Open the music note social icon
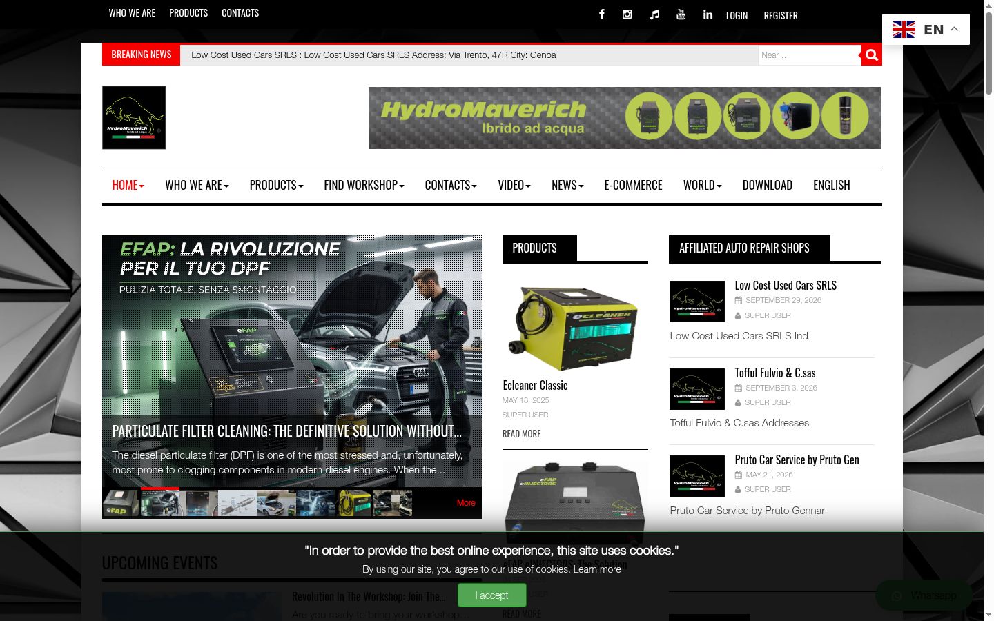The width and height of the screenshot is (994, 621). click(x=654, y=14)
